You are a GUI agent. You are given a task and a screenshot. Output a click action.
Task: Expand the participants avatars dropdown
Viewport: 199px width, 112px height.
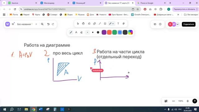point(178,24)
